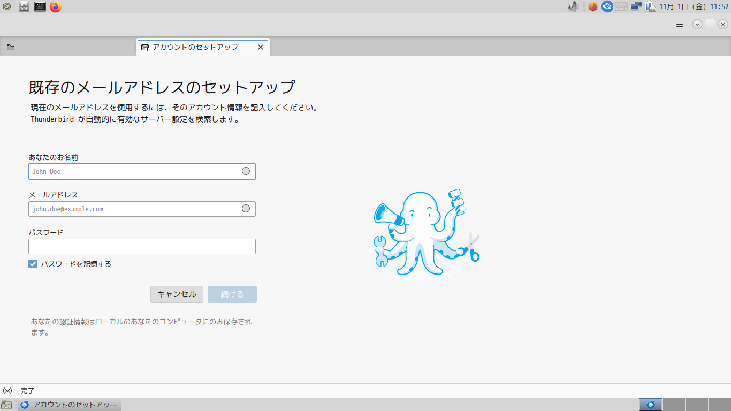This screenshot has width=731, height=411.
Task: Click the date and time clock
Action: (694, 6)
